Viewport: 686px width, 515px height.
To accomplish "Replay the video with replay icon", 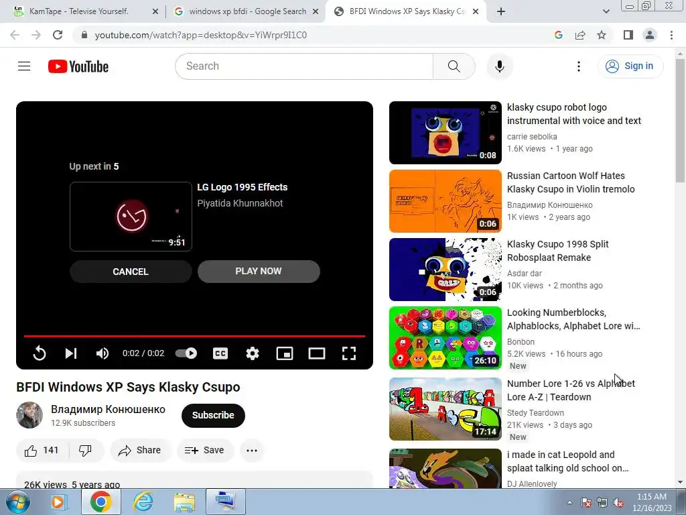I will coord(40,353).
